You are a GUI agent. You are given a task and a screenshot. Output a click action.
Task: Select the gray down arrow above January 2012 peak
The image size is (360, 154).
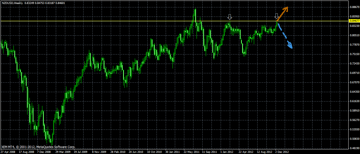click(x=230, y=17)
